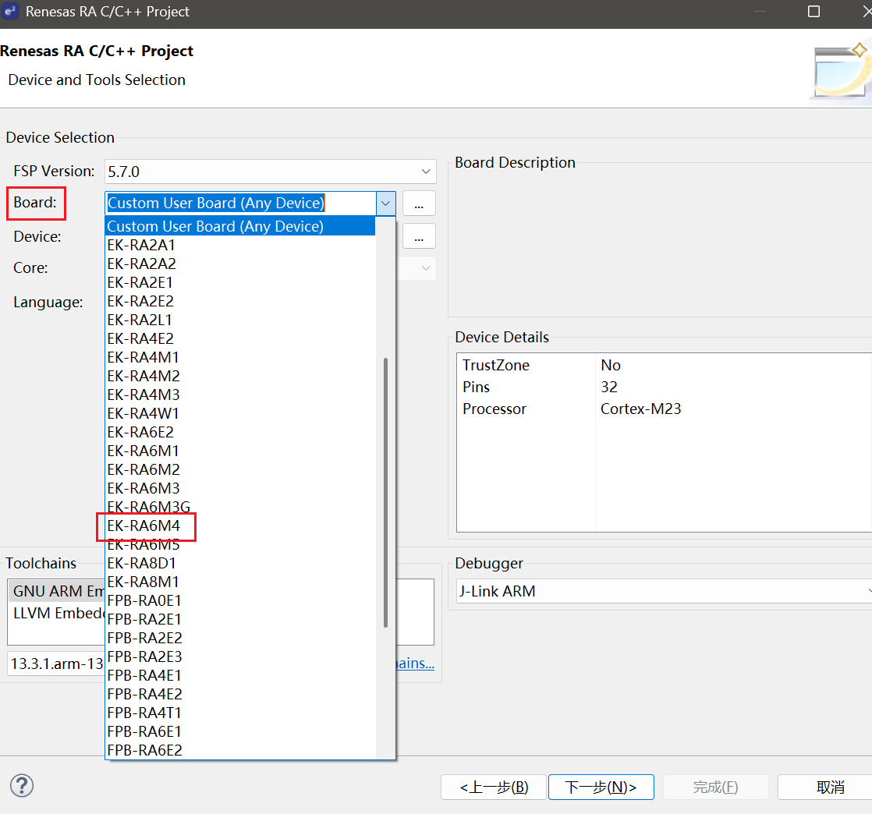Choose FPB-RA4T1 in the list

[240, 713]
